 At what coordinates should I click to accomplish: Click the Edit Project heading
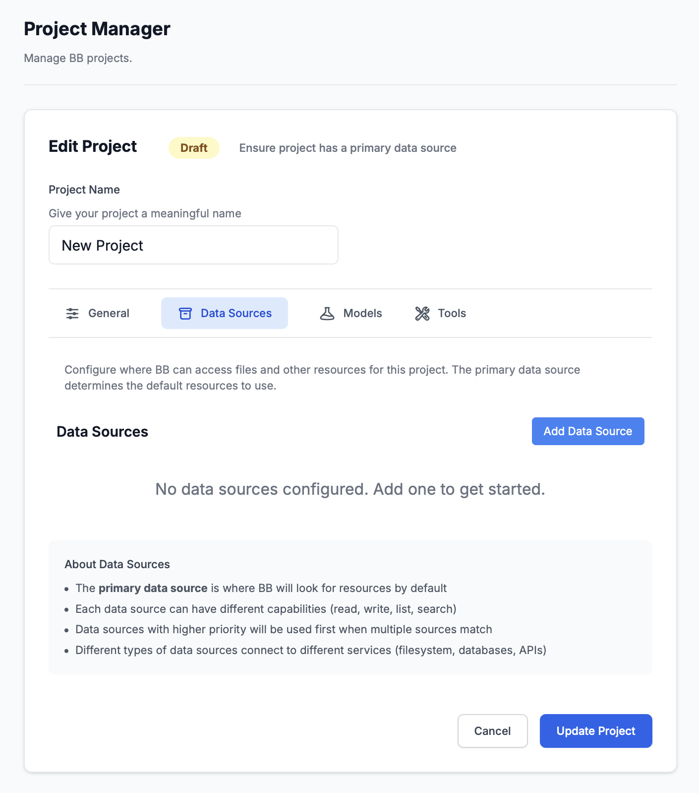click(x=93, y=146)
